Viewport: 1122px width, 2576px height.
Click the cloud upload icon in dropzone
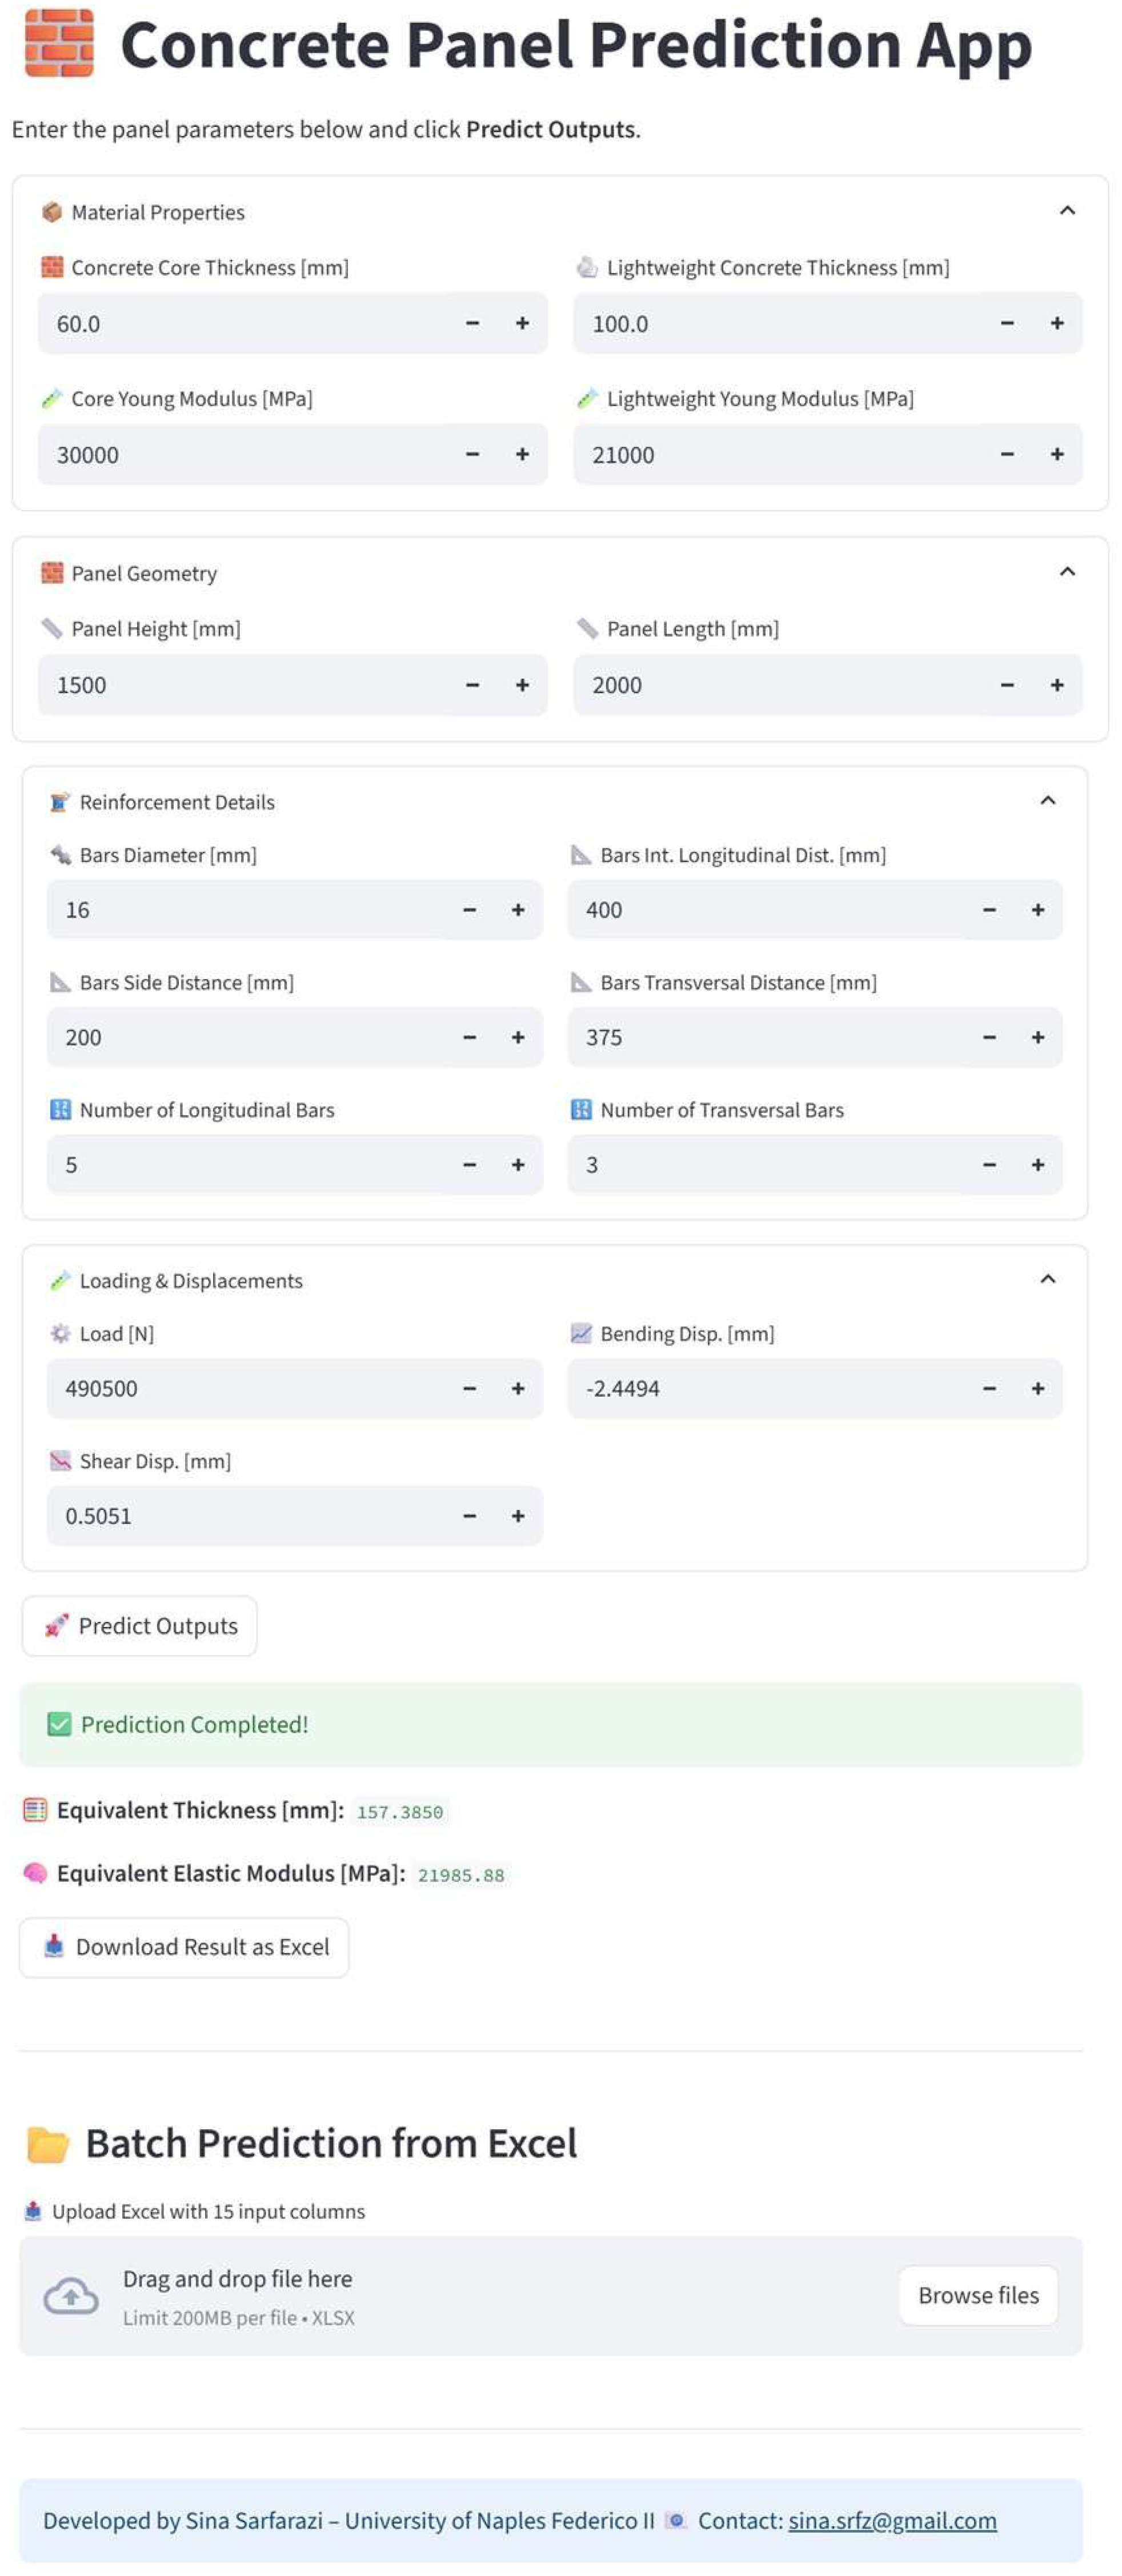pos(71,2296)
